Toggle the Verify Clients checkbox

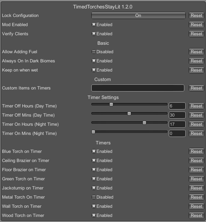(94, 34)
